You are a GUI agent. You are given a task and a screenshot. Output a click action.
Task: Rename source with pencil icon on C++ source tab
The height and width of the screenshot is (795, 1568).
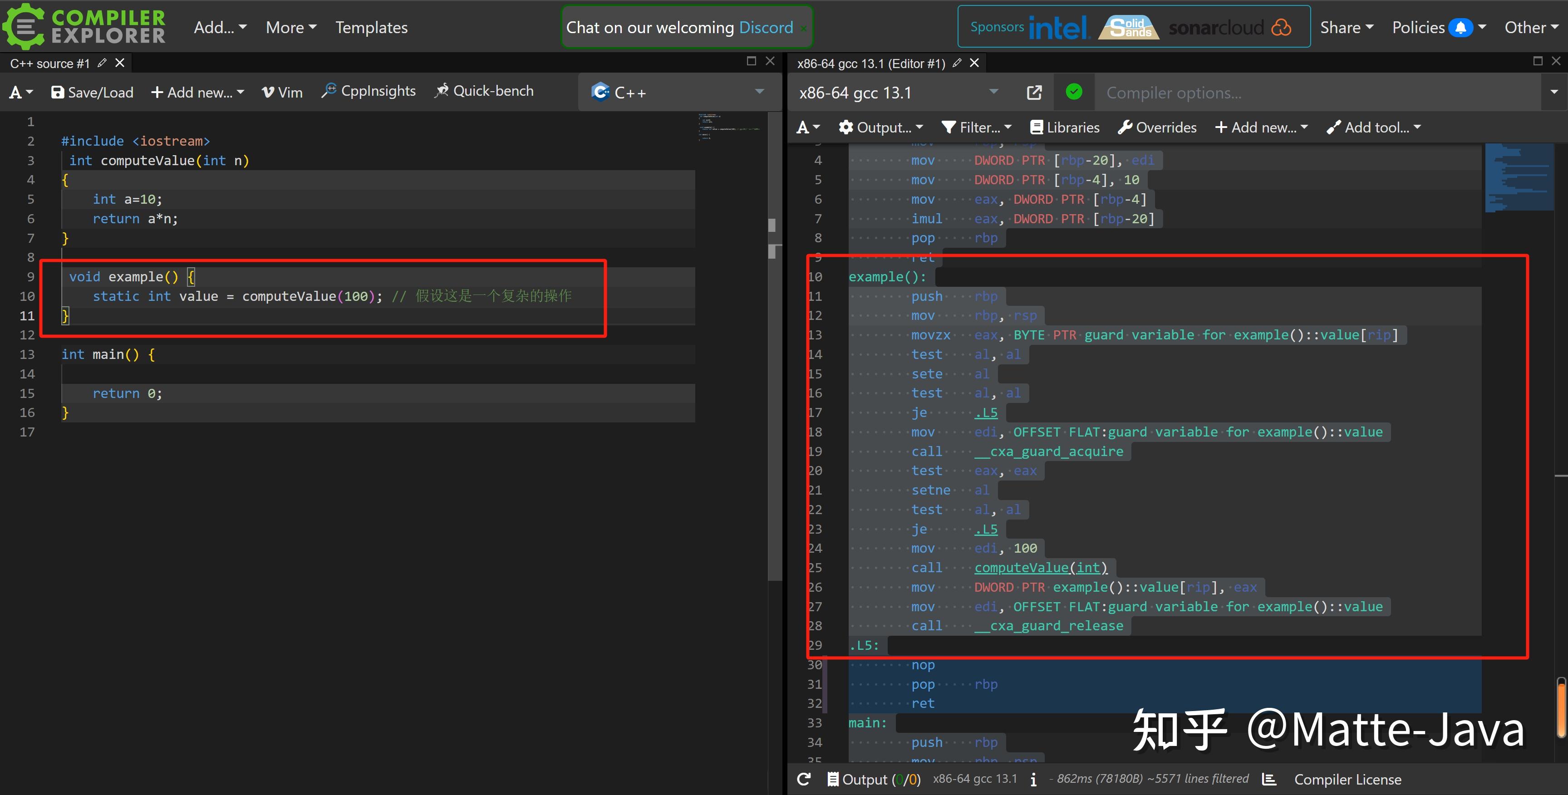click(x=102, y=62)
